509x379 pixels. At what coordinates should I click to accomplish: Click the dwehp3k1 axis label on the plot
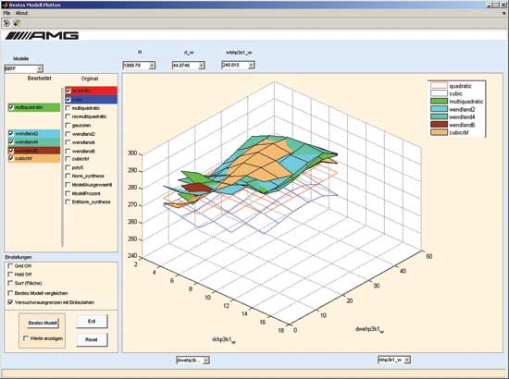click(370, 330)
